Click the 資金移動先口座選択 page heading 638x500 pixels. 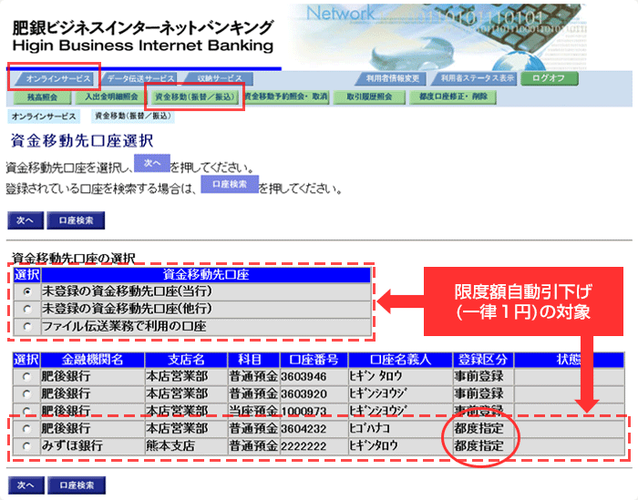[82, 140]
